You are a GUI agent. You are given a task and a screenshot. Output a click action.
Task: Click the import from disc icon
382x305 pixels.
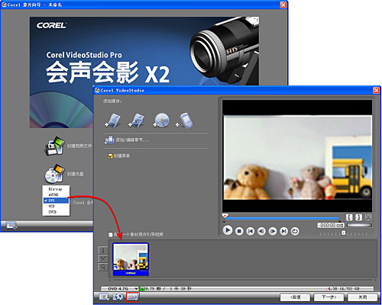161,120
